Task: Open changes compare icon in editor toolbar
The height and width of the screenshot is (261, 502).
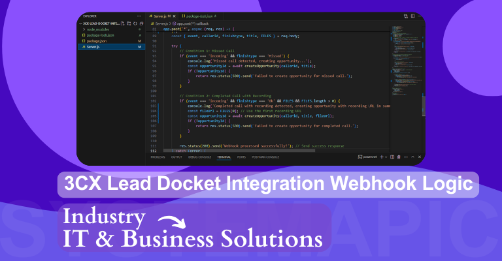Action: click(x=406, y=16)
